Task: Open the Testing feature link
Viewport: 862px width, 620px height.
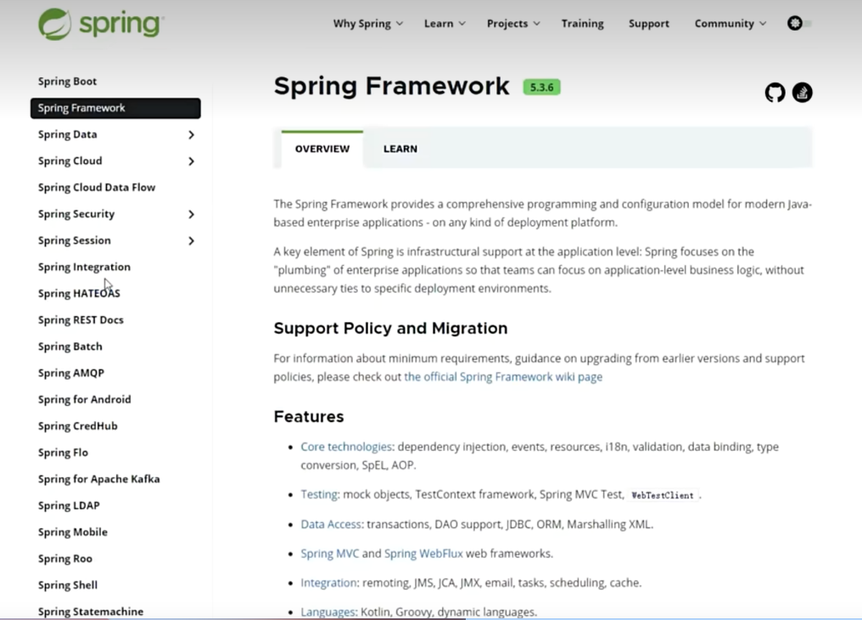Action: coord(319,494)
